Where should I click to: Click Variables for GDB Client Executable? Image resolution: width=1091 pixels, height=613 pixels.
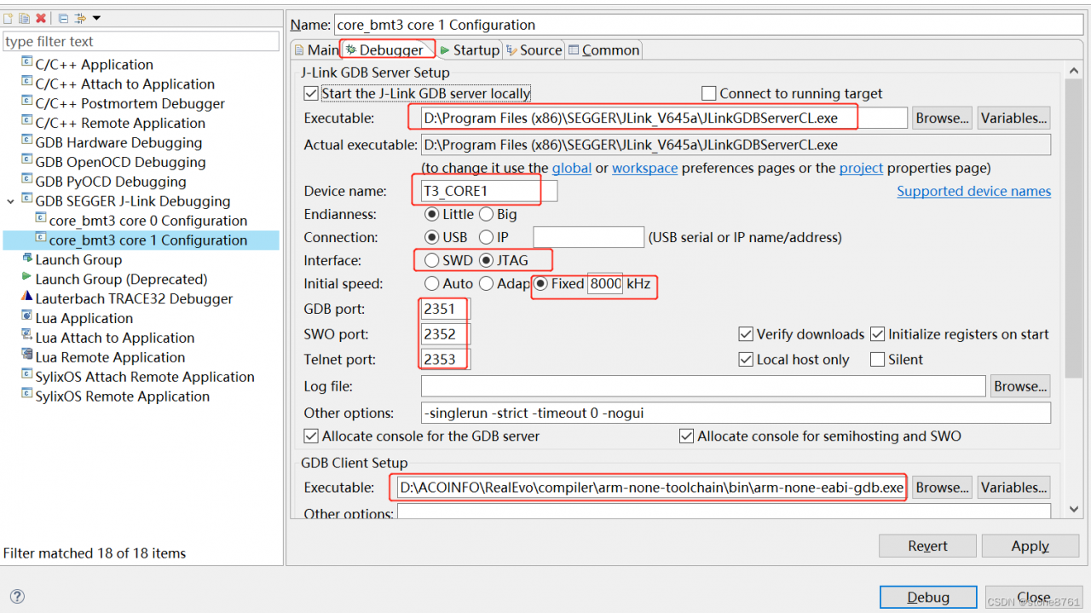[x=1013, y=487]
